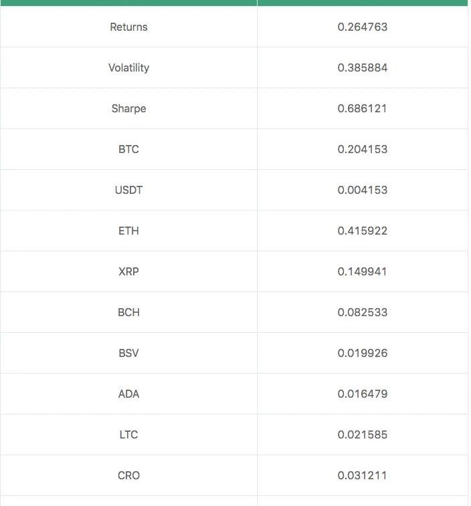Image resolution: width=471 pixels, height=506 pixels.
Task: Select the CRO weight 0.031211
Action: point(362,475)
